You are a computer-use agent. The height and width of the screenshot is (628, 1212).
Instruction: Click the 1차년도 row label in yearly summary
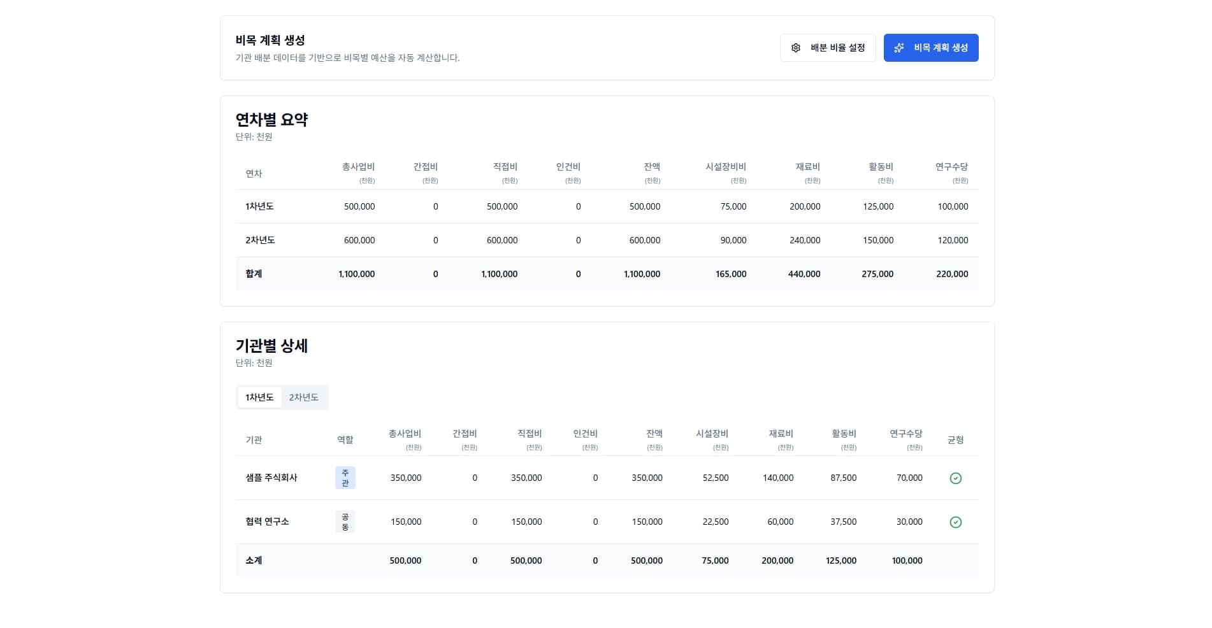259,206
